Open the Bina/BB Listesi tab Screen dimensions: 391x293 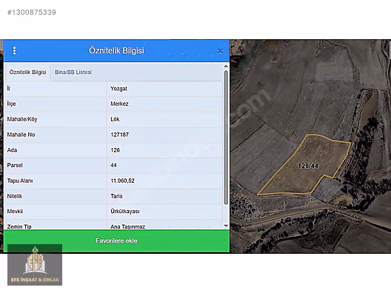pos(73,73)
